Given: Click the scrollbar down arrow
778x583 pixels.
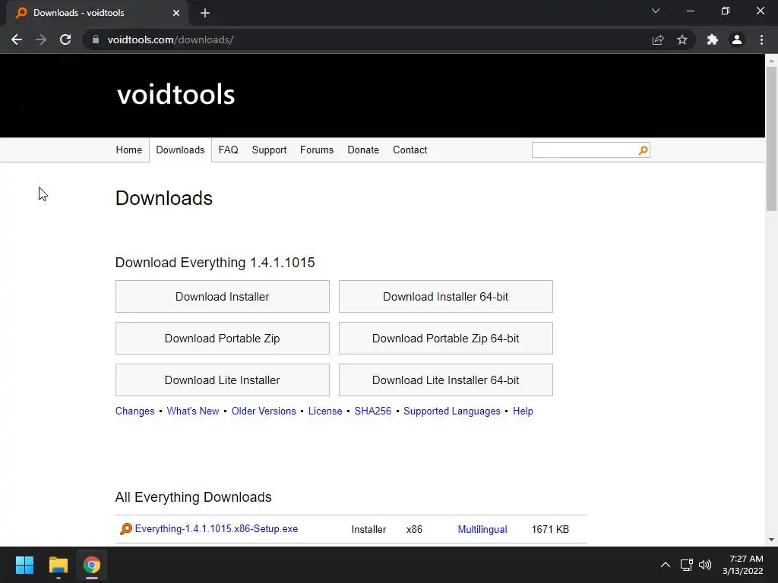Looking at the screenshot, I should [x=771, y=540].
